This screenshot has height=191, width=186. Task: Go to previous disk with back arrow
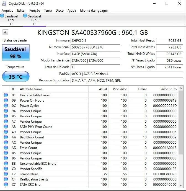point(5,32)
